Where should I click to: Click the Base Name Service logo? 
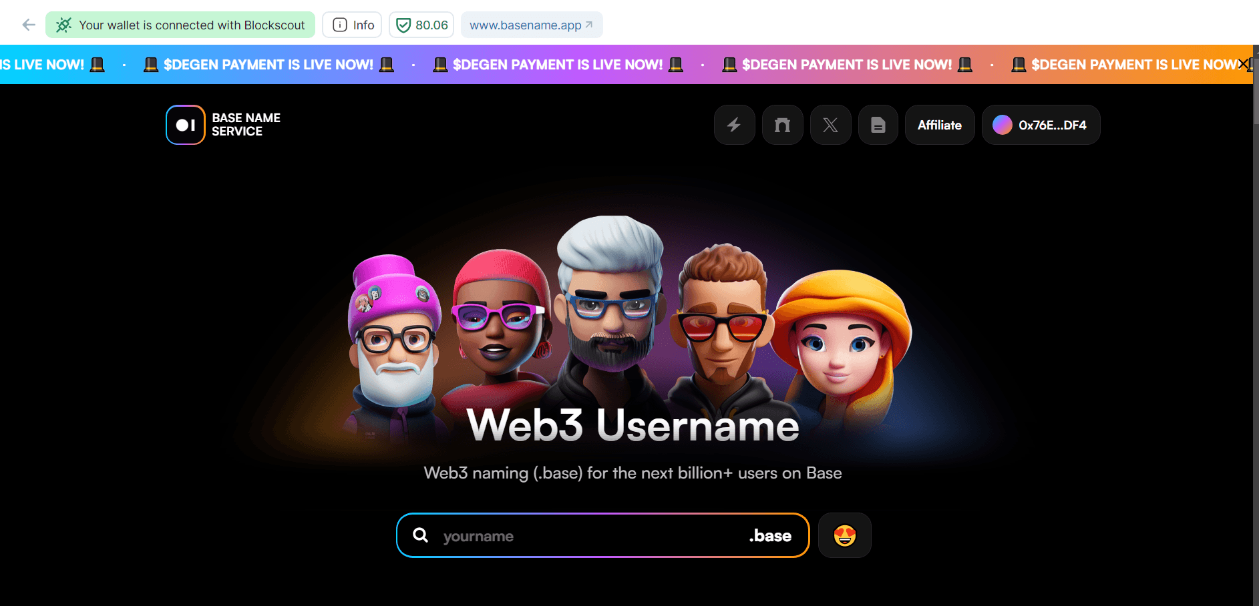pyautogui.click(x=186, y=125)
